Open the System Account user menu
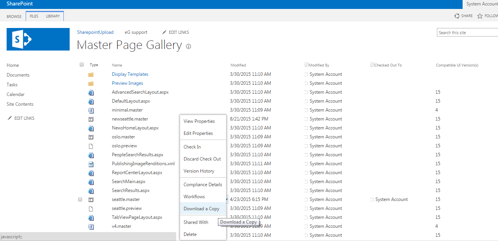 tap(482, 4)
